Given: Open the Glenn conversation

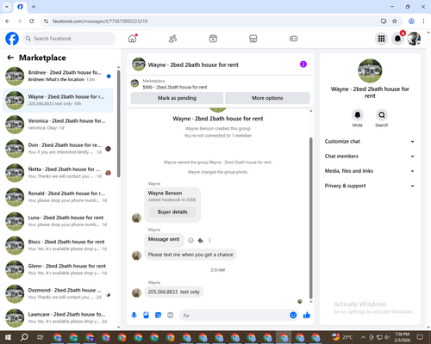Looking at the screenshot, I should tap(58, 269).
